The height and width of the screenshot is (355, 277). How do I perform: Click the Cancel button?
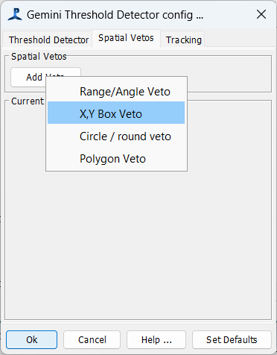92,339
